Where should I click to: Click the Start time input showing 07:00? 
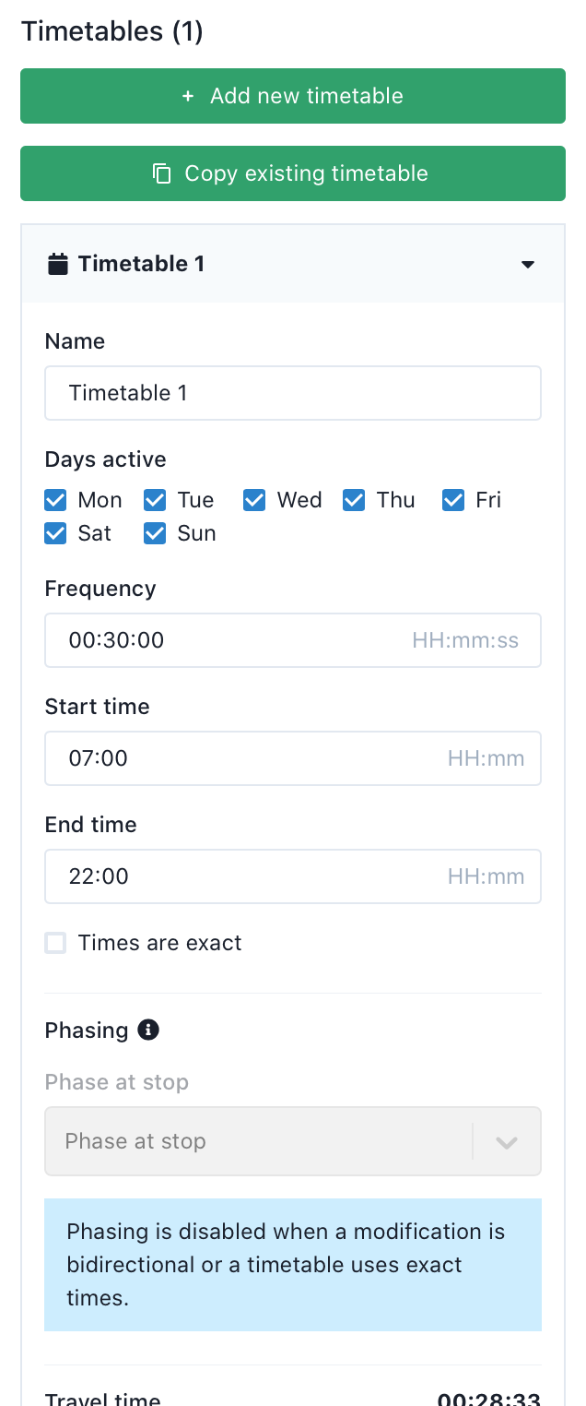point(292,758)
